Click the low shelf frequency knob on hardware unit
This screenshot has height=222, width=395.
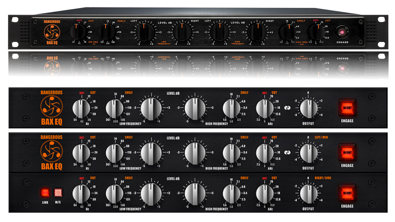click(x=107, y=32)
